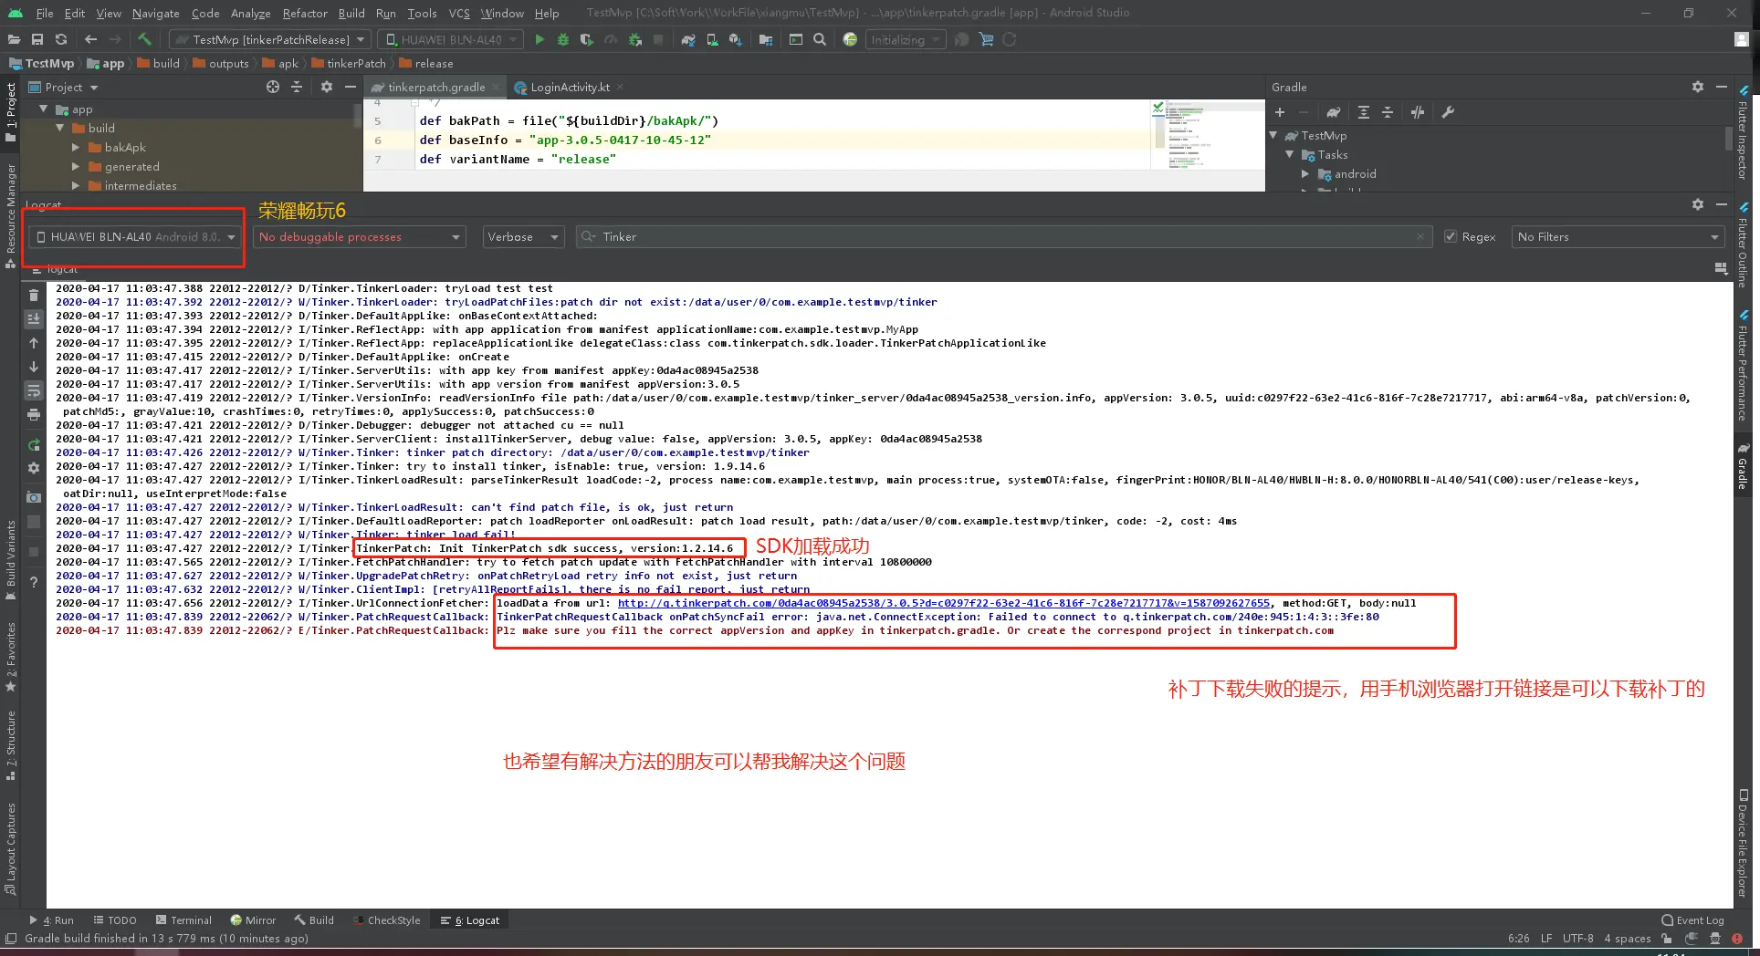Take a screenshot with the logcat camera icon

coord(34,497)
